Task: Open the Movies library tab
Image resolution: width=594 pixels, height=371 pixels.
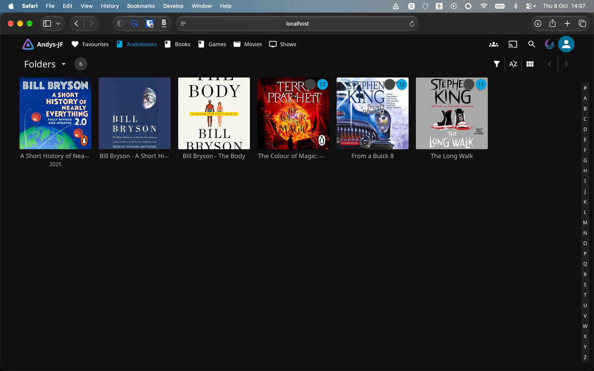Action: pos(248,44)
